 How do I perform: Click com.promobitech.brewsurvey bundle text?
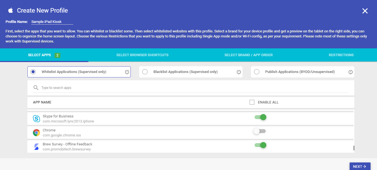pyautogui.click(x=67, y=149)
